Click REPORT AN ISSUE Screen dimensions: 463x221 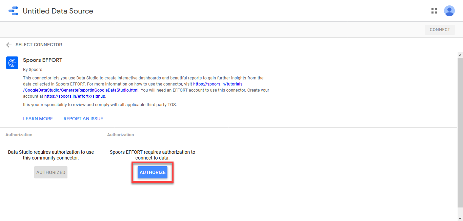pos(83,119)
